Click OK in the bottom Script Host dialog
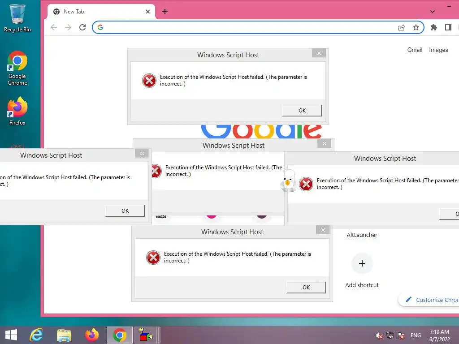This screenshot has height=344, width=459. click(x=306, y=288)
